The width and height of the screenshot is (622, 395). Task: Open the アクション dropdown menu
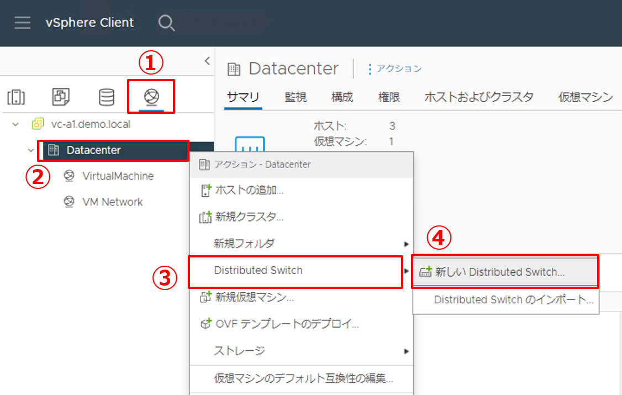(x=394, y=69)
